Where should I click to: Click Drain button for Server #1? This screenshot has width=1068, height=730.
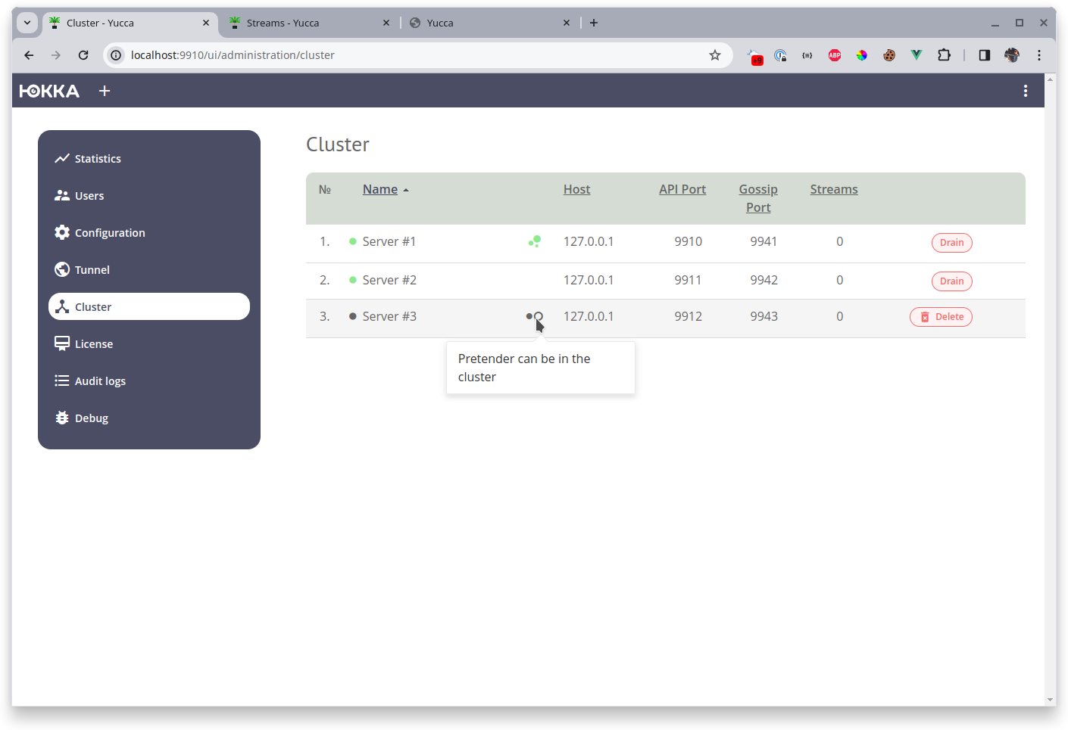[x=951, y=243]
